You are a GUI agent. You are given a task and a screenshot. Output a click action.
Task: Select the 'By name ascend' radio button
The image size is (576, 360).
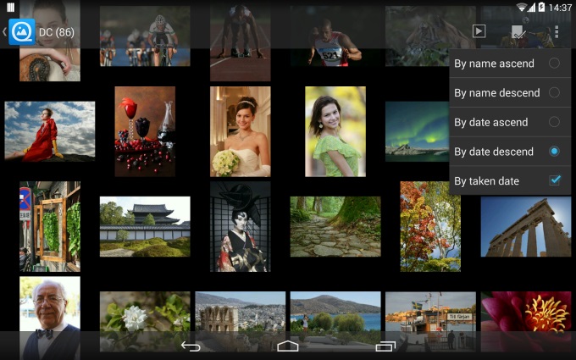click(554, 64)
